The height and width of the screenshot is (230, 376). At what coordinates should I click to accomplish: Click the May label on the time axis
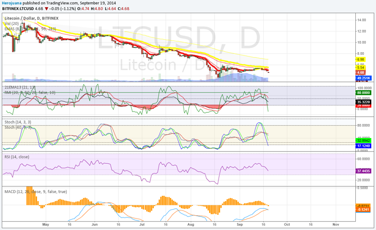[x=46, y=225]
